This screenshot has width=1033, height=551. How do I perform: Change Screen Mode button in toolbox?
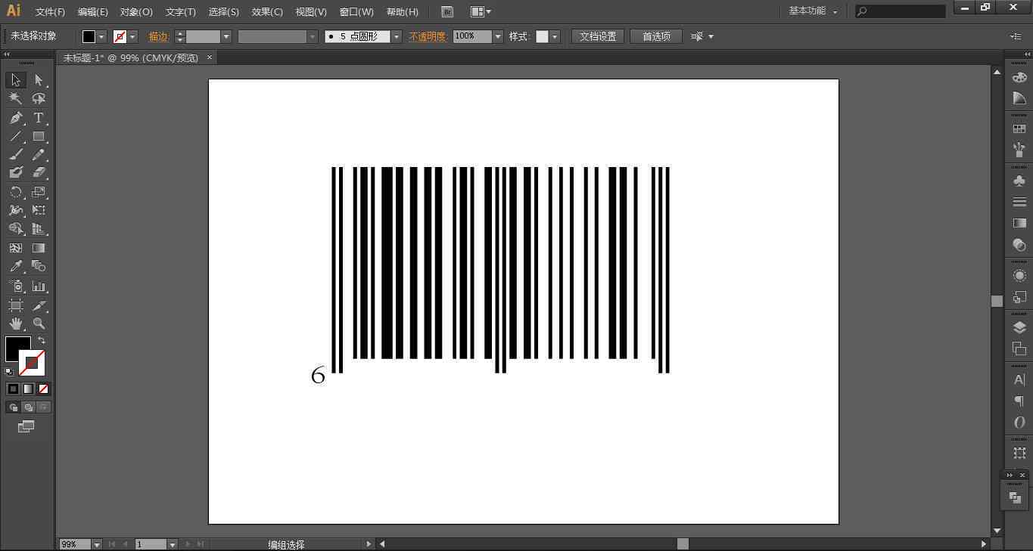[x=26, y=427]
